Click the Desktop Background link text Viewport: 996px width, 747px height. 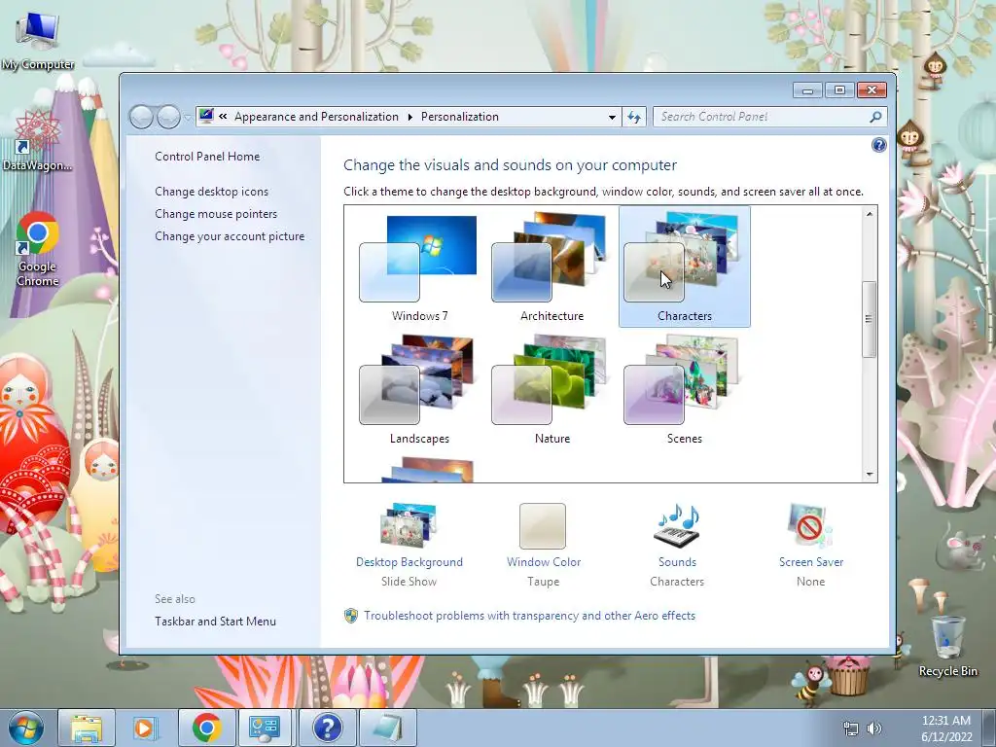click(409, 562)
